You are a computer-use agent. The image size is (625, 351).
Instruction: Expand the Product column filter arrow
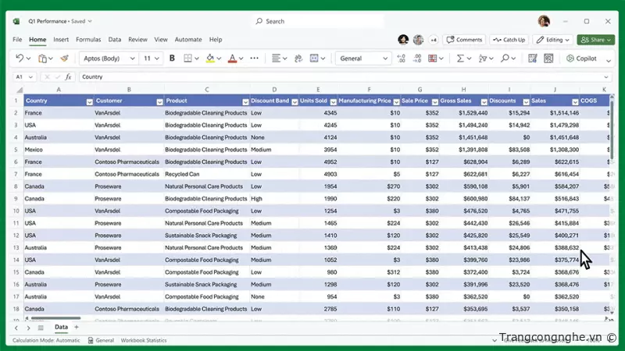[244, 101]
